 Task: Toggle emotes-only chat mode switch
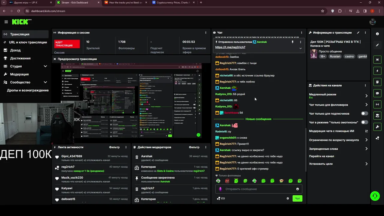click(x=364, y=122)
